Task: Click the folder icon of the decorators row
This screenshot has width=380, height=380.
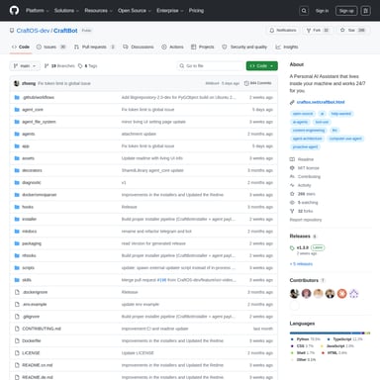Action: tap(17, 170)
